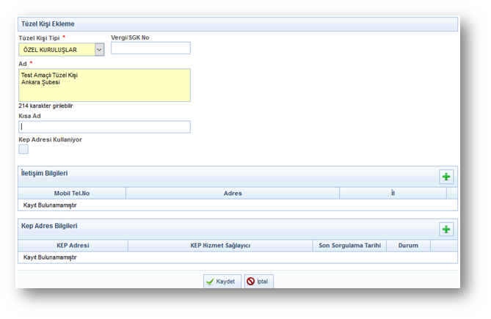Add new KEP address with green plus
This screenshot has height=319, width=491.
click(445, 230)
